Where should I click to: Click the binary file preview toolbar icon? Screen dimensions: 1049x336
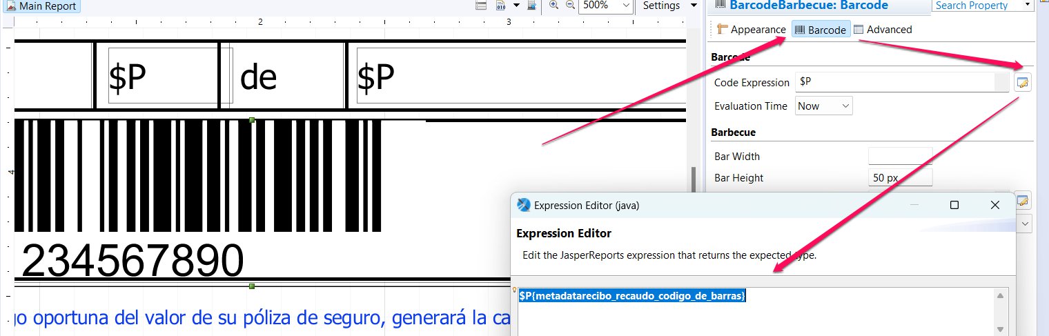point(501,6)
